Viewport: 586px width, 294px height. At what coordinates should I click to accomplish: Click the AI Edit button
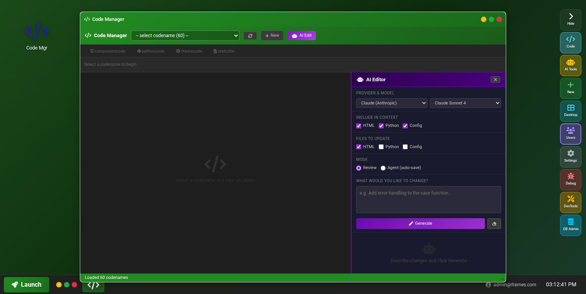(x=302, y=35)
